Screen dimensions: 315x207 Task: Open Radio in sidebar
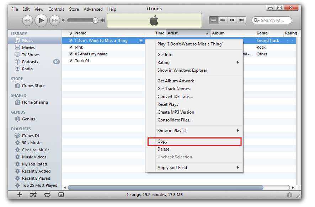click(x=35, y=69)
